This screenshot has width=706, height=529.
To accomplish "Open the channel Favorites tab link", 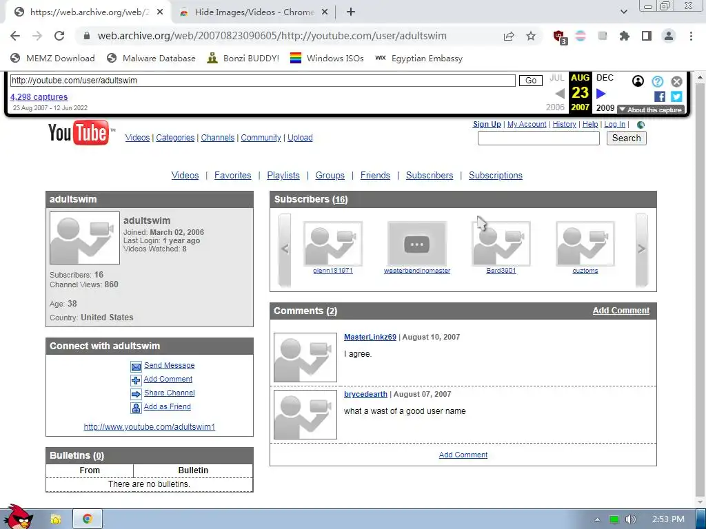I will [233, 176].
